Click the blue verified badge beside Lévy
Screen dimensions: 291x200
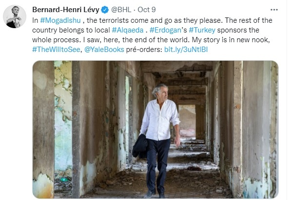tap(105, 10)
